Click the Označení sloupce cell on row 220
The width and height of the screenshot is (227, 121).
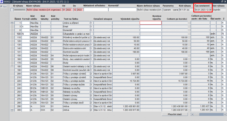(103, 81)
